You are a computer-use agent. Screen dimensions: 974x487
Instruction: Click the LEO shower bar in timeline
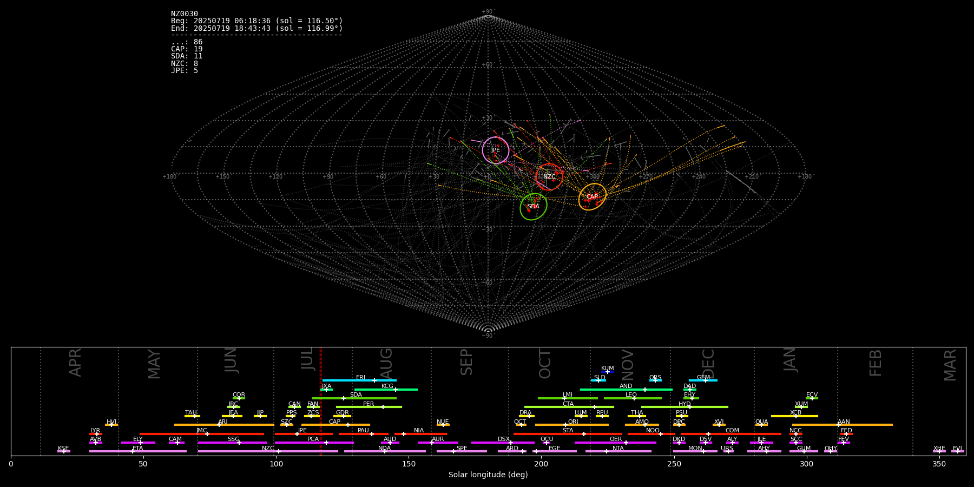633,398
